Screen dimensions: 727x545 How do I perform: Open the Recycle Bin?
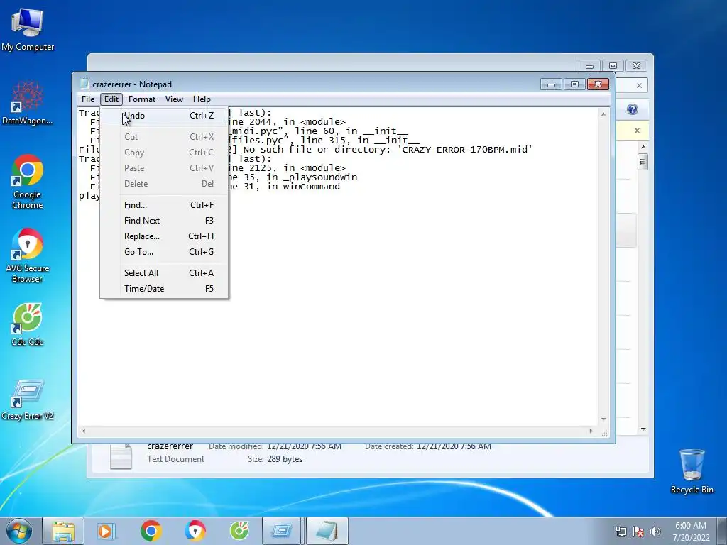point(692,471)
